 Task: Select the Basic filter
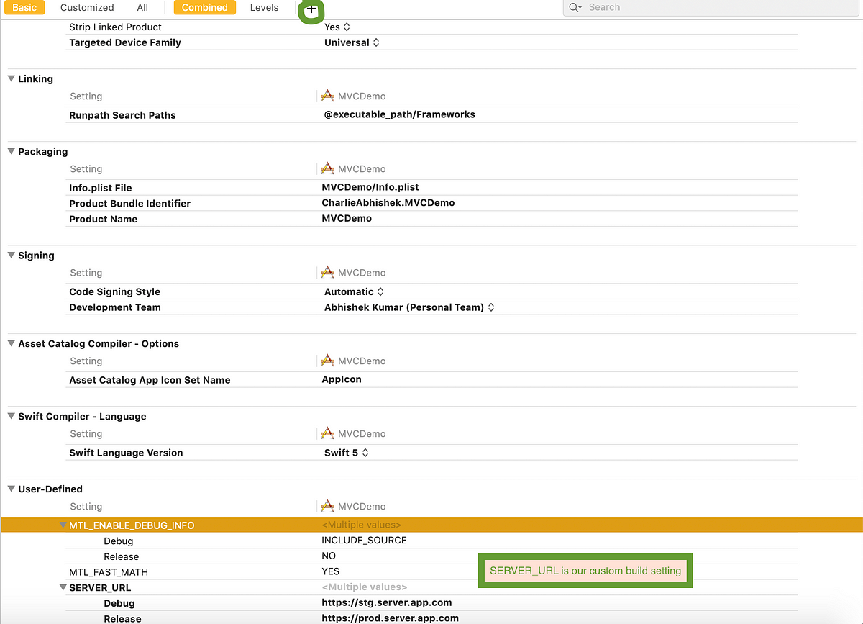pos(24,8)
